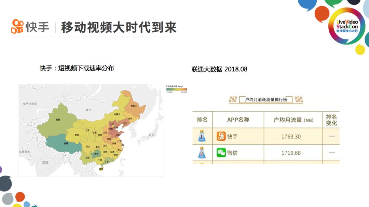This screenshot has height=207, width=369.
Task: Click the 吉林 label on the map
Action: click(130, 119)
